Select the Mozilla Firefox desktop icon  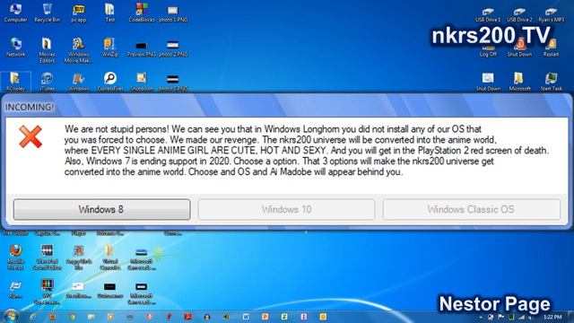[x=16, y=258]
